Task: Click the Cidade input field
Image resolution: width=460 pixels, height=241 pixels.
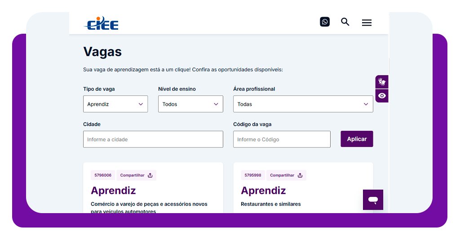Action: pyautogui.click(x=153, y=139)
